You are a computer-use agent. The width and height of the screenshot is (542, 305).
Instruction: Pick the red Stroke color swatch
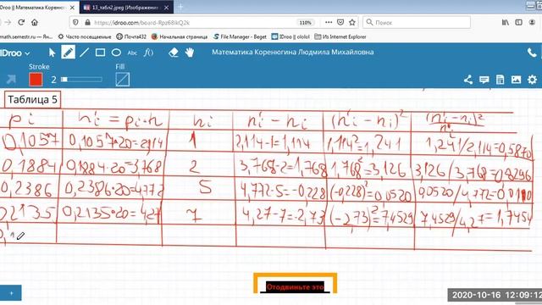pos(36,80)
